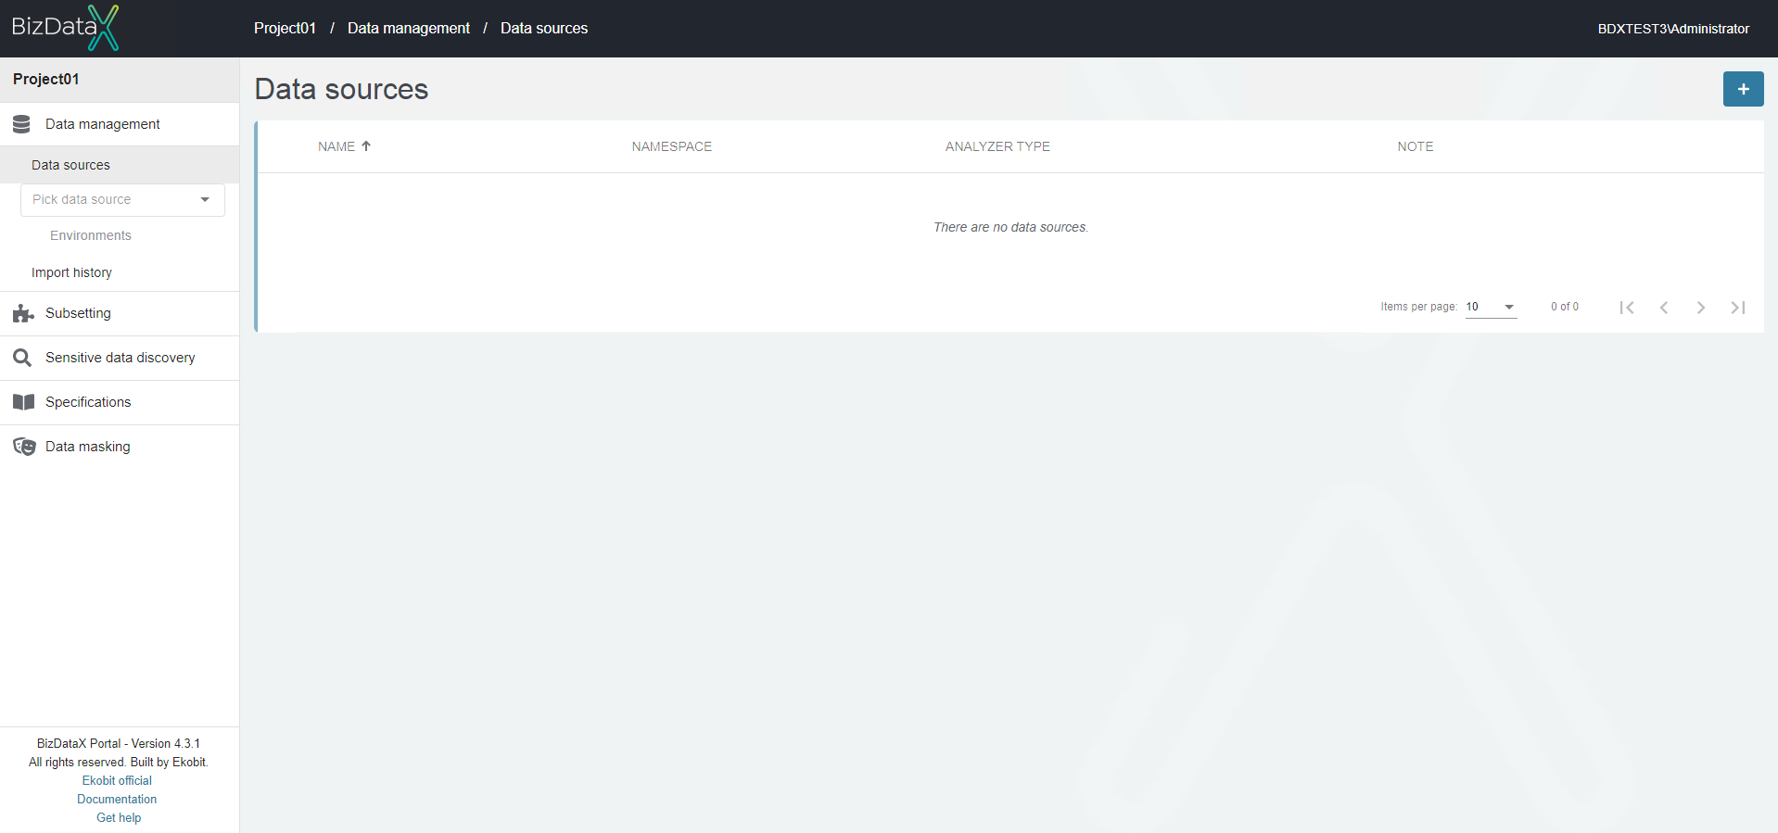Open Environments in the sidebar
Screen dimensions: 1778x833
point(91,235)
